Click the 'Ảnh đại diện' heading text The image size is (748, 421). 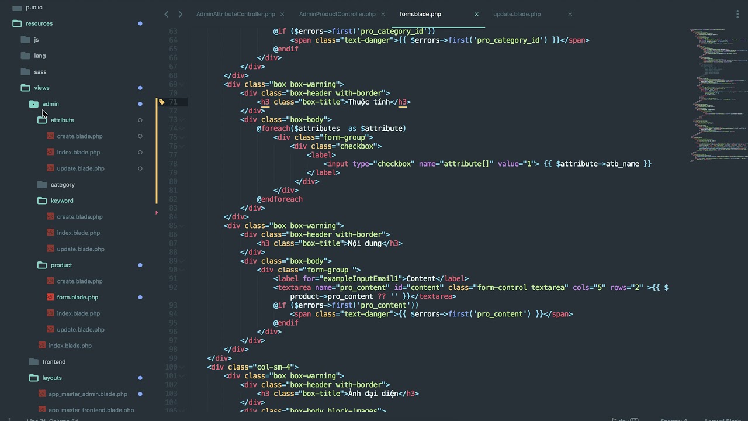pyautogui.click(x=373, y=394)
